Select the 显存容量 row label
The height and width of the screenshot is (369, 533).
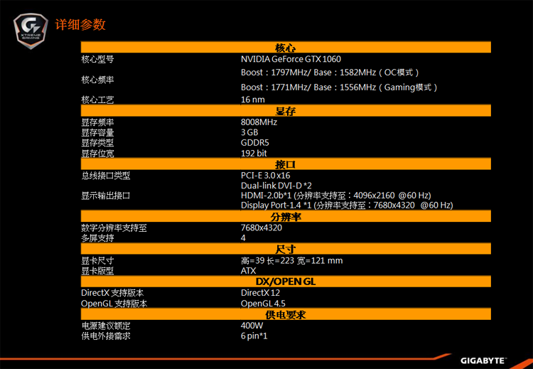(97, 133)
